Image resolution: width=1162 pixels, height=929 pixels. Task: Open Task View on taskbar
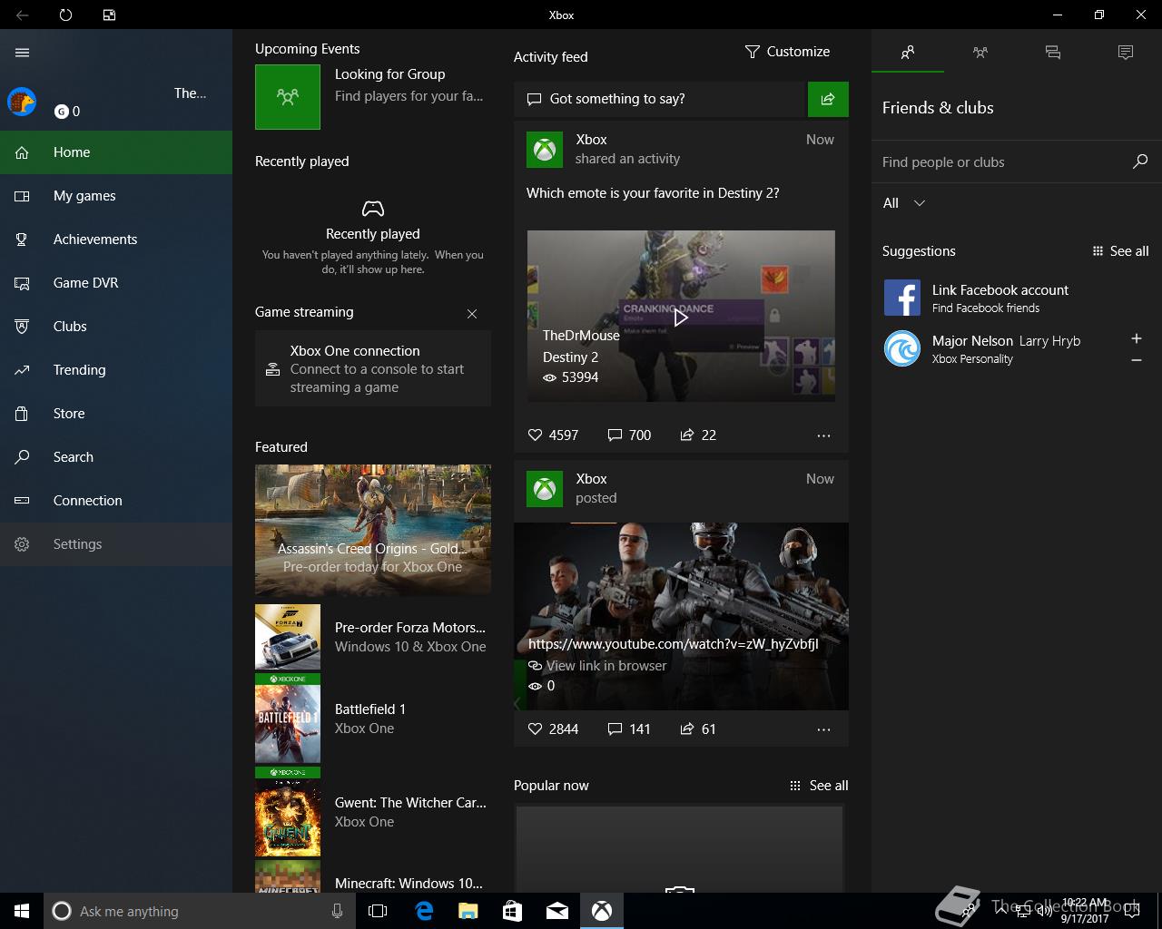(x=378, y=911)
